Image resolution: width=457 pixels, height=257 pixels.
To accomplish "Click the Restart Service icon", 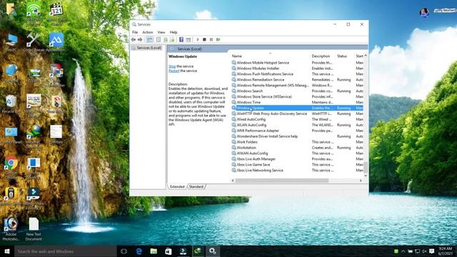I will 219,40.
